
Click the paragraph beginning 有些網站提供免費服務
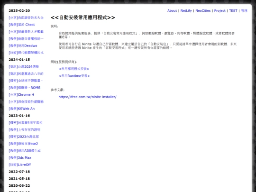point(146,35)
